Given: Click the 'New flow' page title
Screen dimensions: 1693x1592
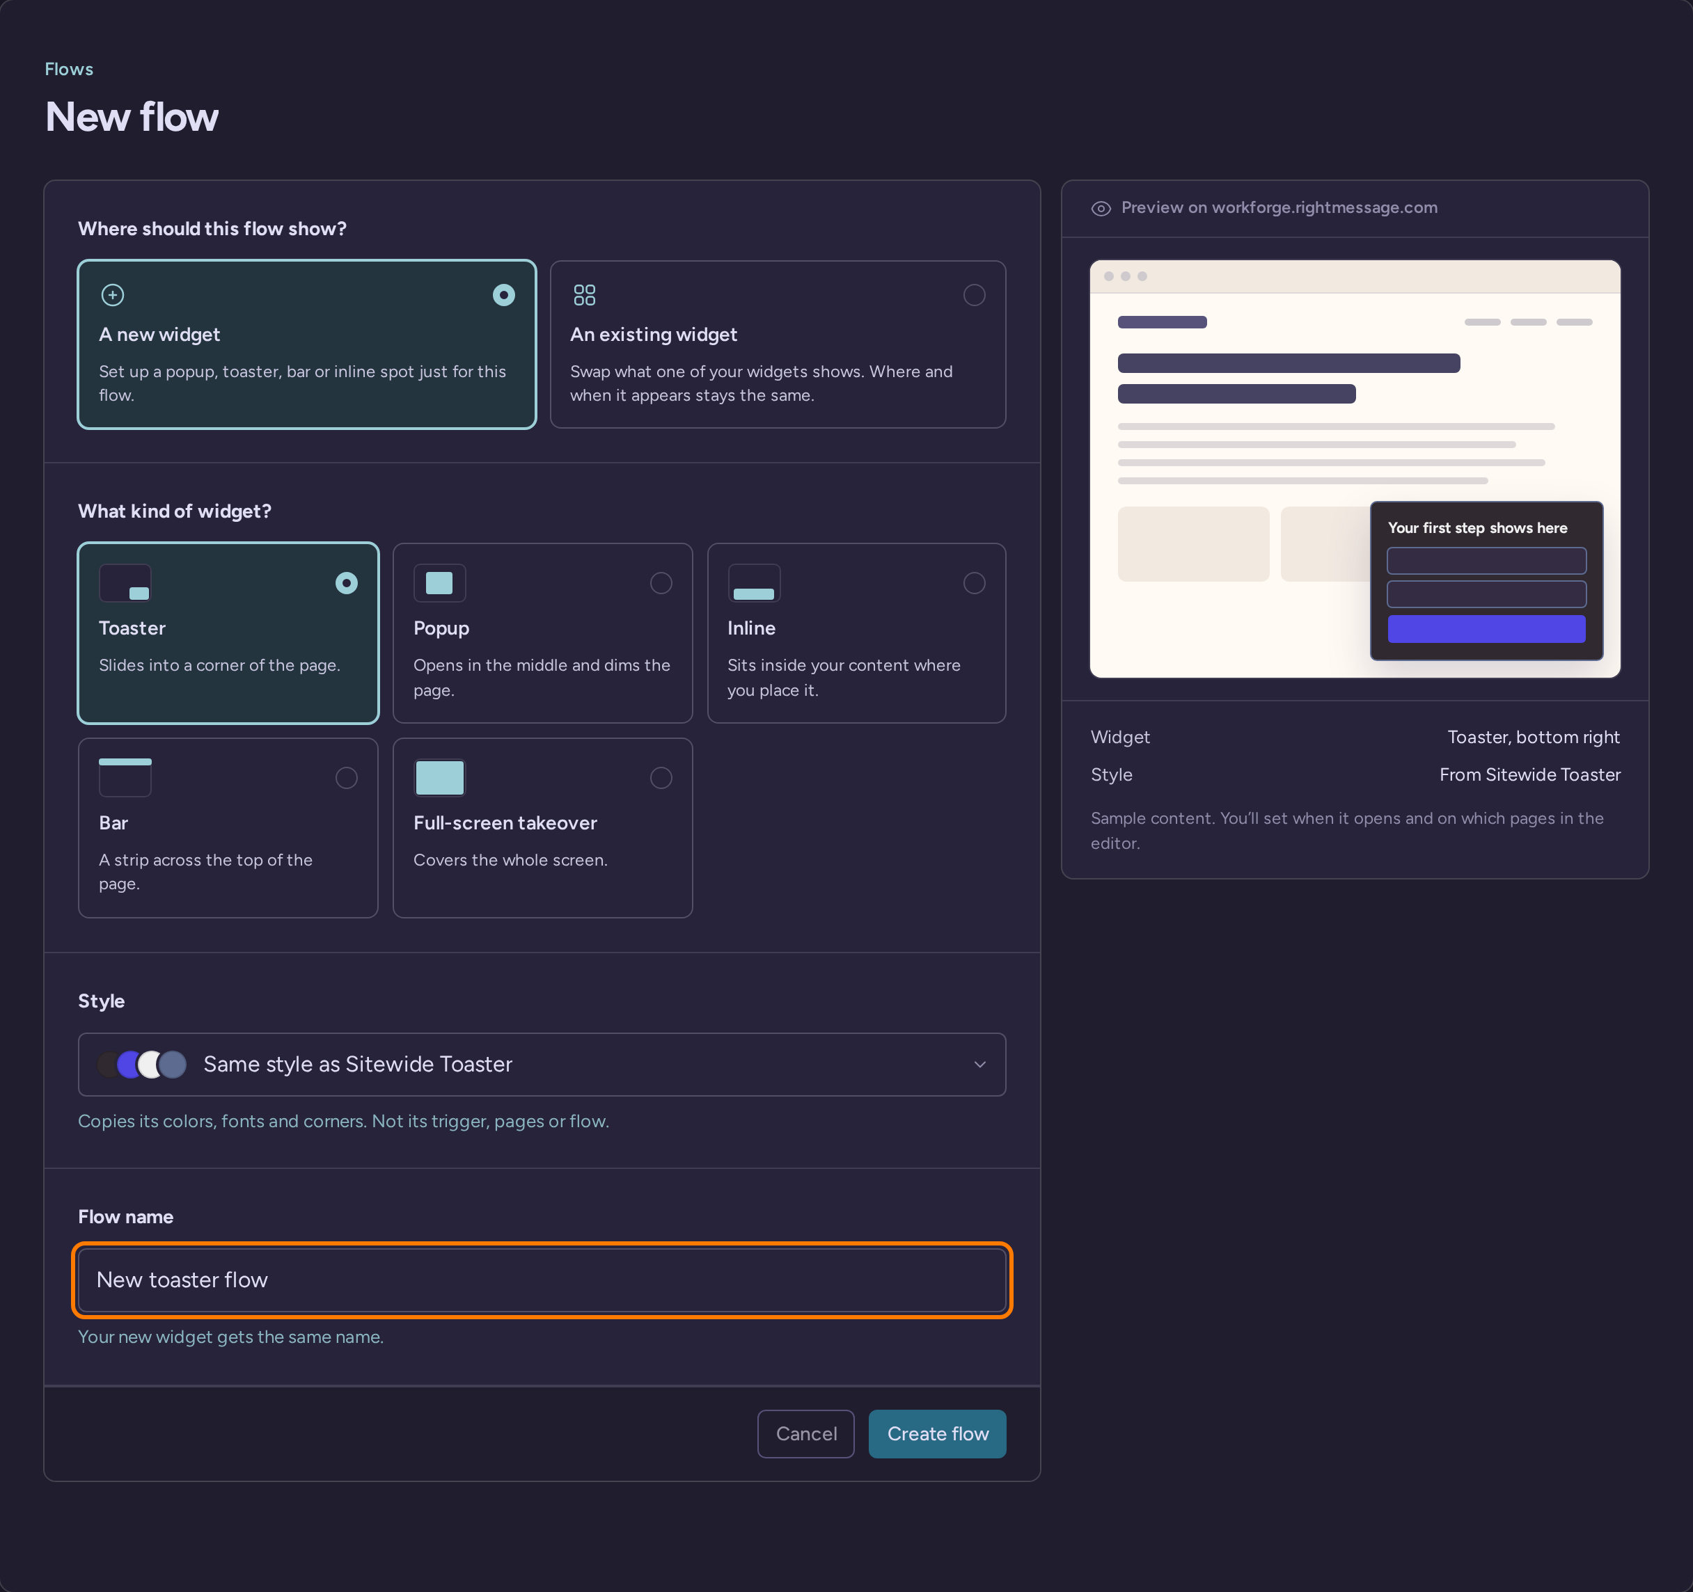Looking at the screenshot, I should point(132,117).
